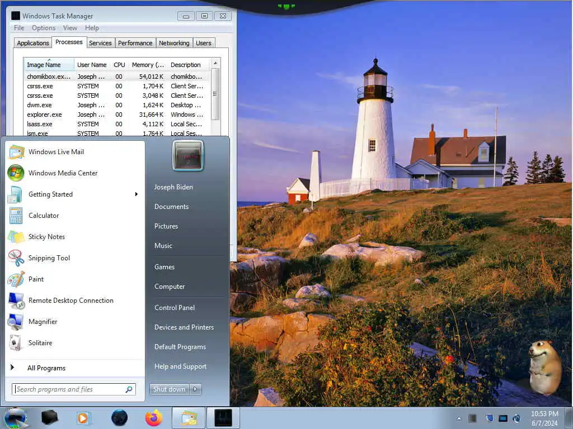Open Pictures from the Start menu
This screenshot has width=573, height=429.
(x=166, y=226)
